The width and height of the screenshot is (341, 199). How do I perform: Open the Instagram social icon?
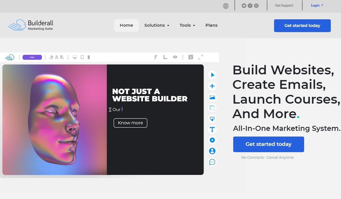pyautogui.click(x=256, y=6)
